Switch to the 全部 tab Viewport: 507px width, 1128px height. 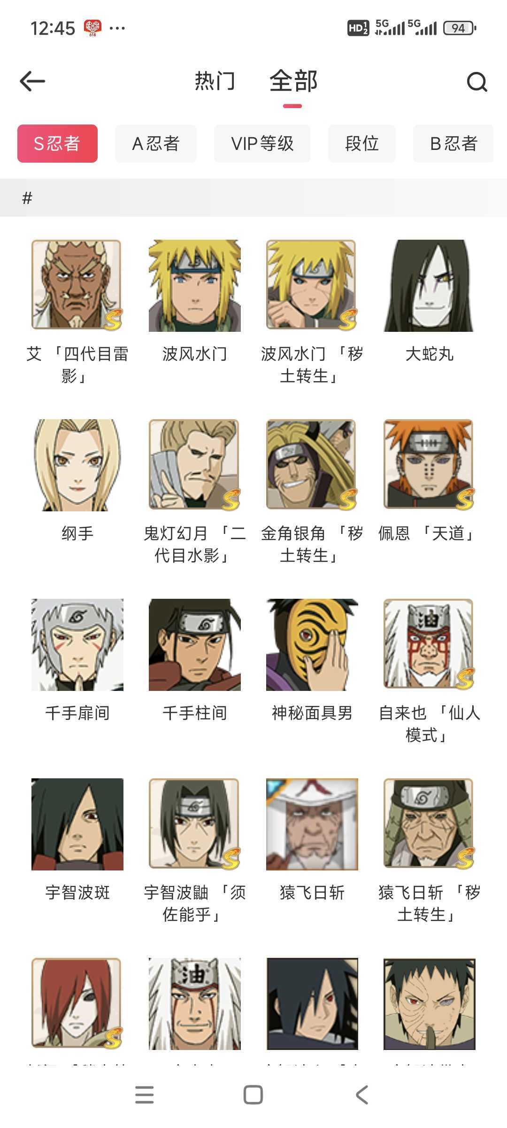point(293,81)
